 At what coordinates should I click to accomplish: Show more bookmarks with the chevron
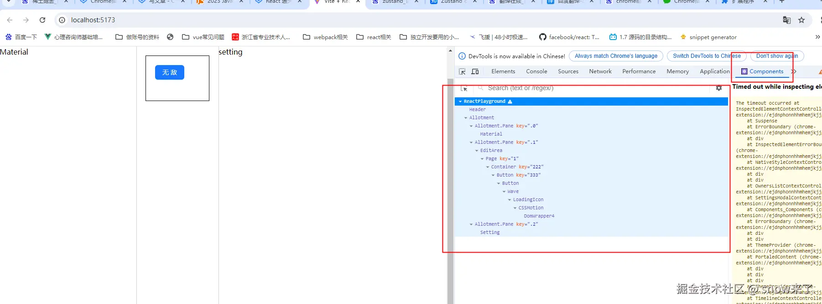[x=817, y=37]
